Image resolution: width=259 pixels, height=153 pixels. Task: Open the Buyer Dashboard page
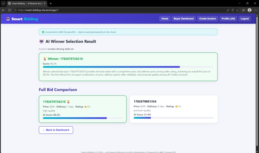183,19
